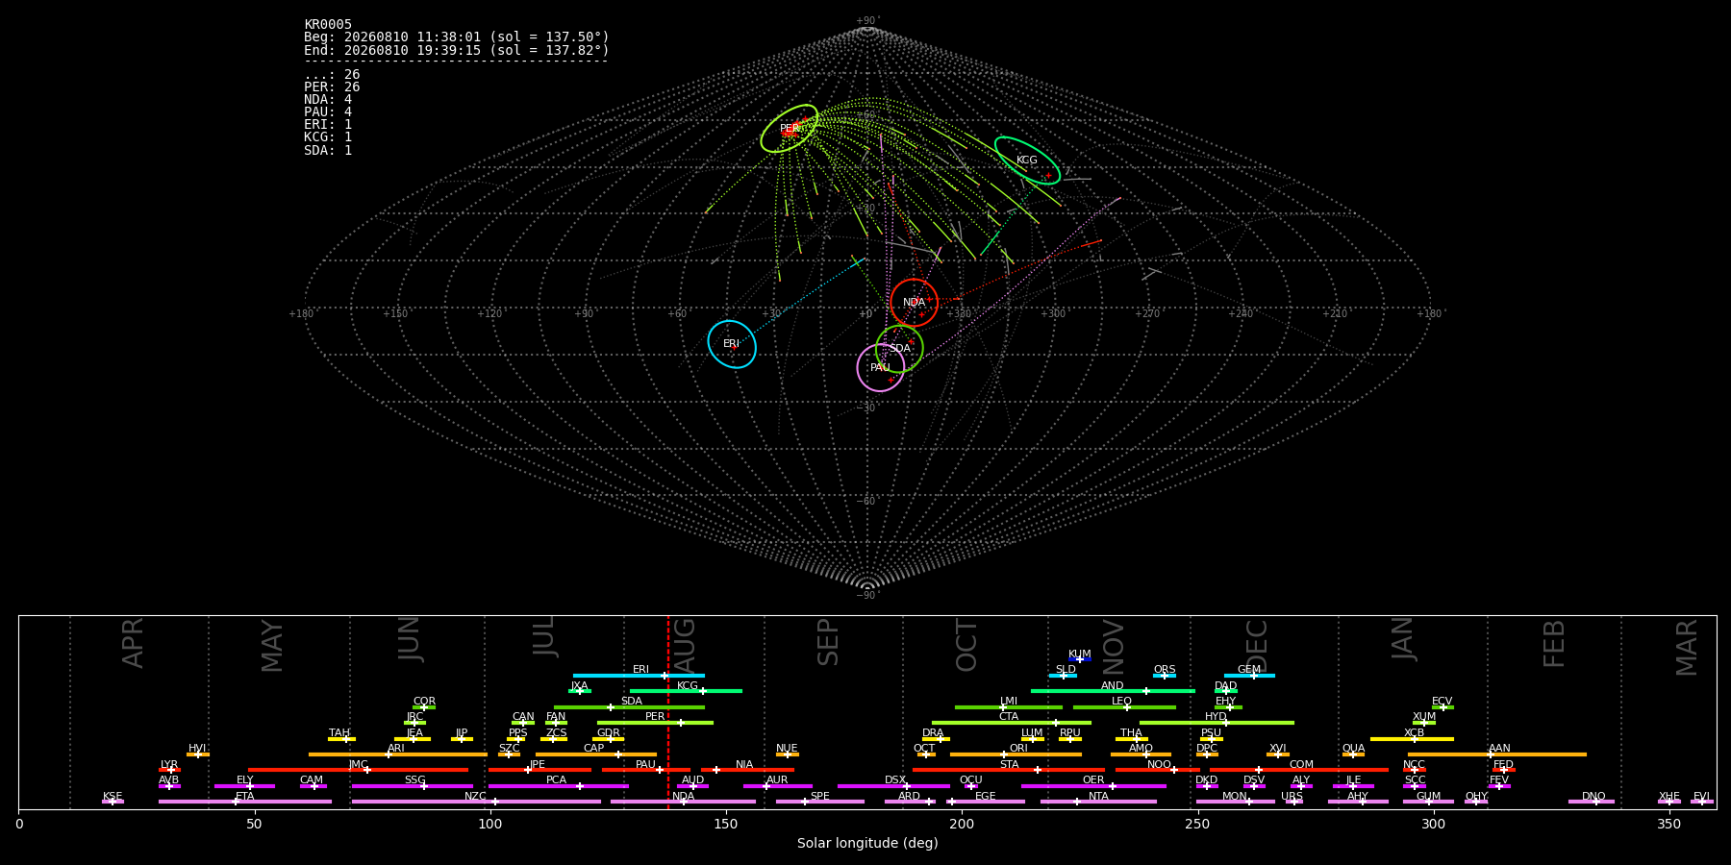Select the green SDA radiant circle
Image resolution: width=1731 pixels, height=865 pixels.
pyautogui.click(x=899, y=348)
